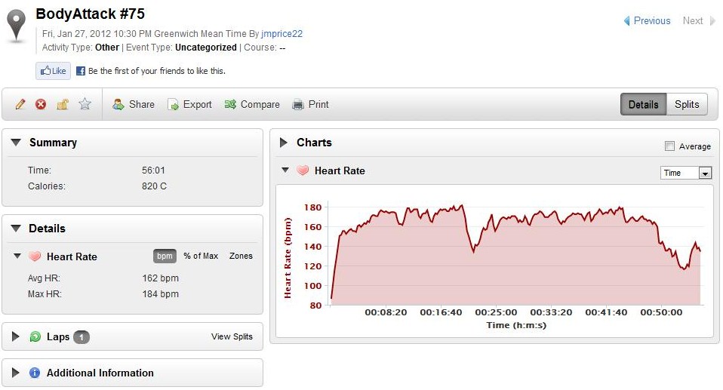The image size is (723, 390).
Task: Open the Time axis dropdown
Action: tap(705, 173)
